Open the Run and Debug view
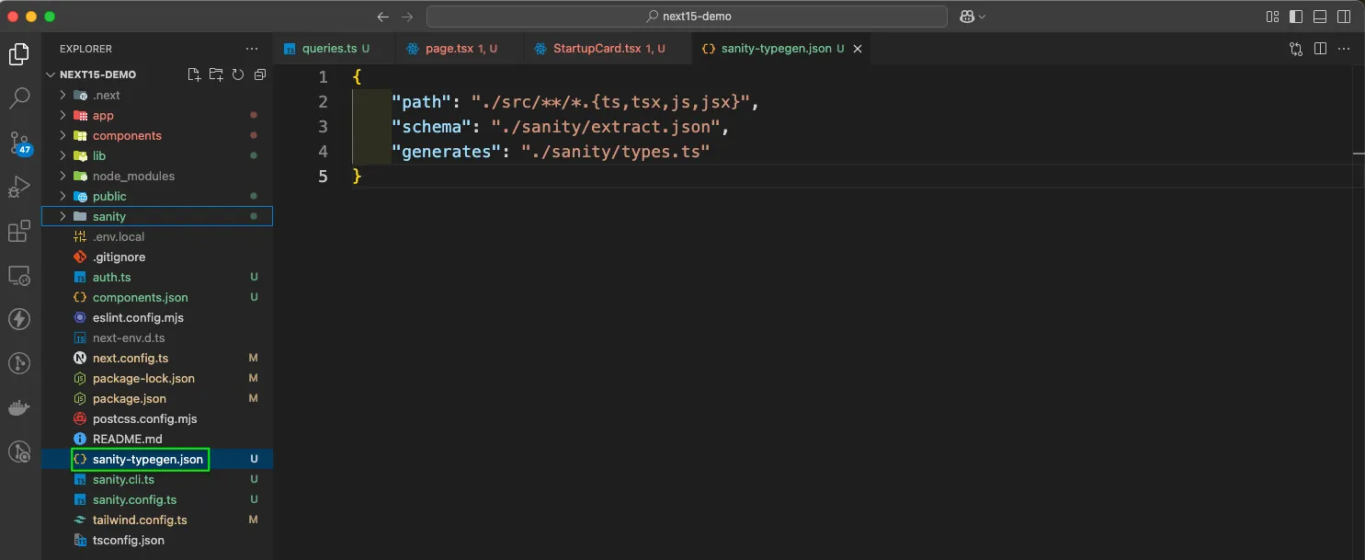The width and height of the screenshot is (1365, 560). tap(19, 187)
